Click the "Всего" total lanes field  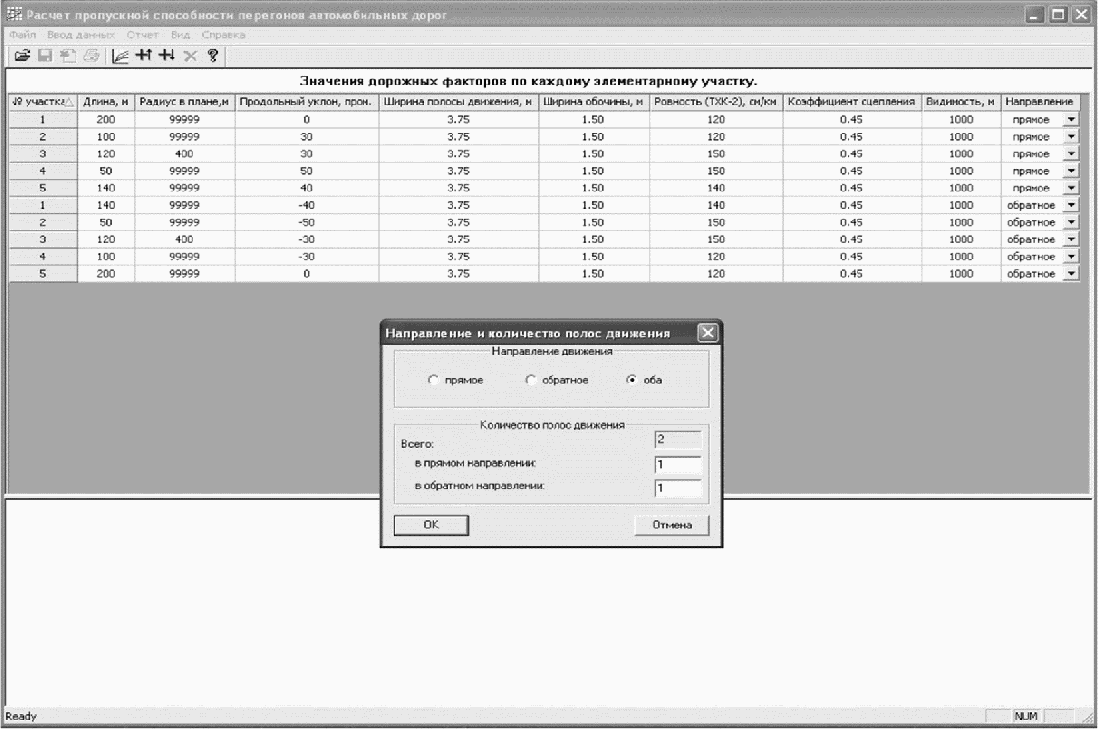678,440
